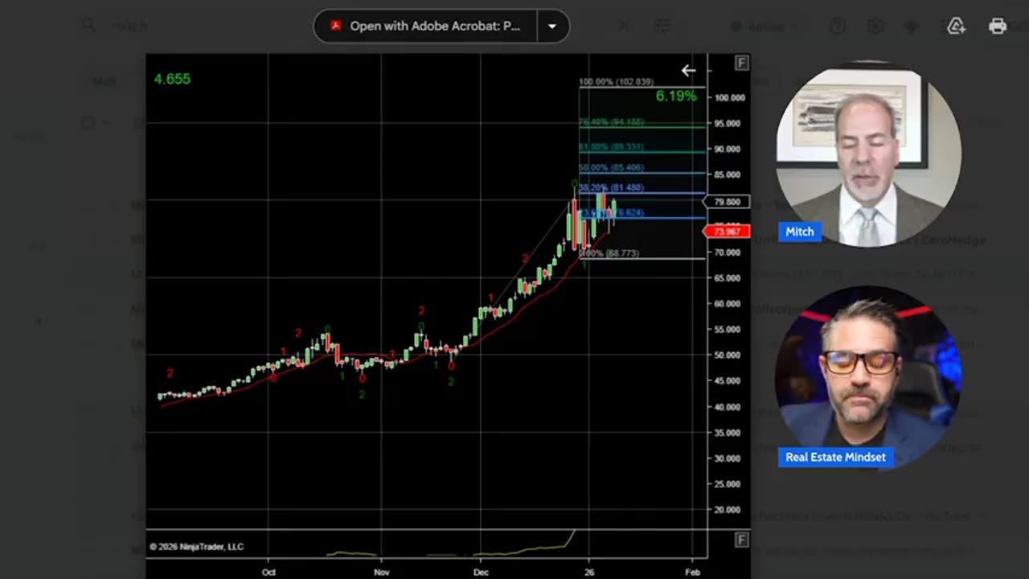Screen dimensions: 1029x579
Task: Click the 100.00% (102.039) Fibonacci label
Action: 617,82
